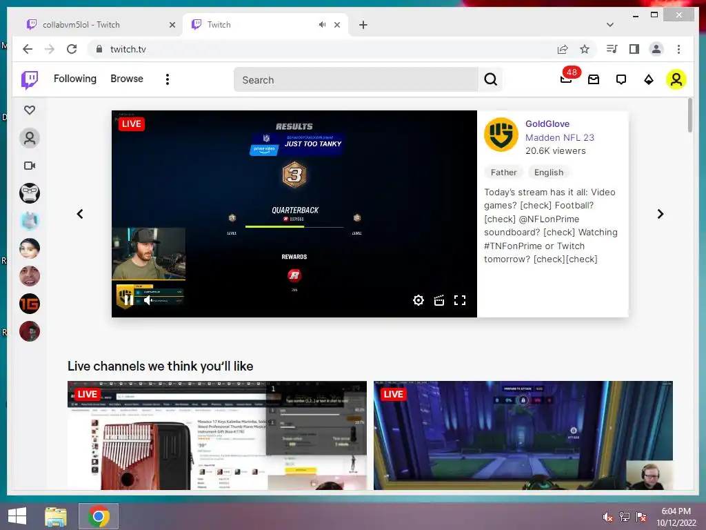Screen dimensions: 706x530
Task: Open the Following page
Action: click(x=74, y=79)
